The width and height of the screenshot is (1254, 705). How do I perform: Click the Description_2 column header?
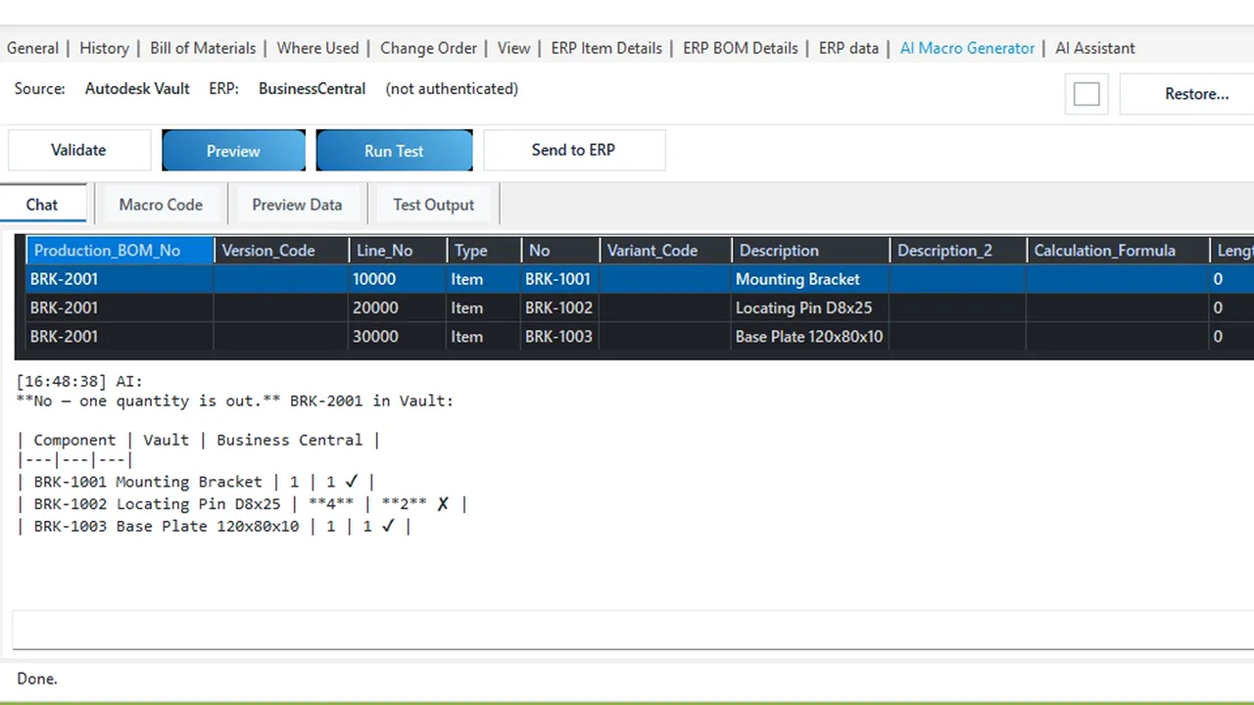[958, 251]
